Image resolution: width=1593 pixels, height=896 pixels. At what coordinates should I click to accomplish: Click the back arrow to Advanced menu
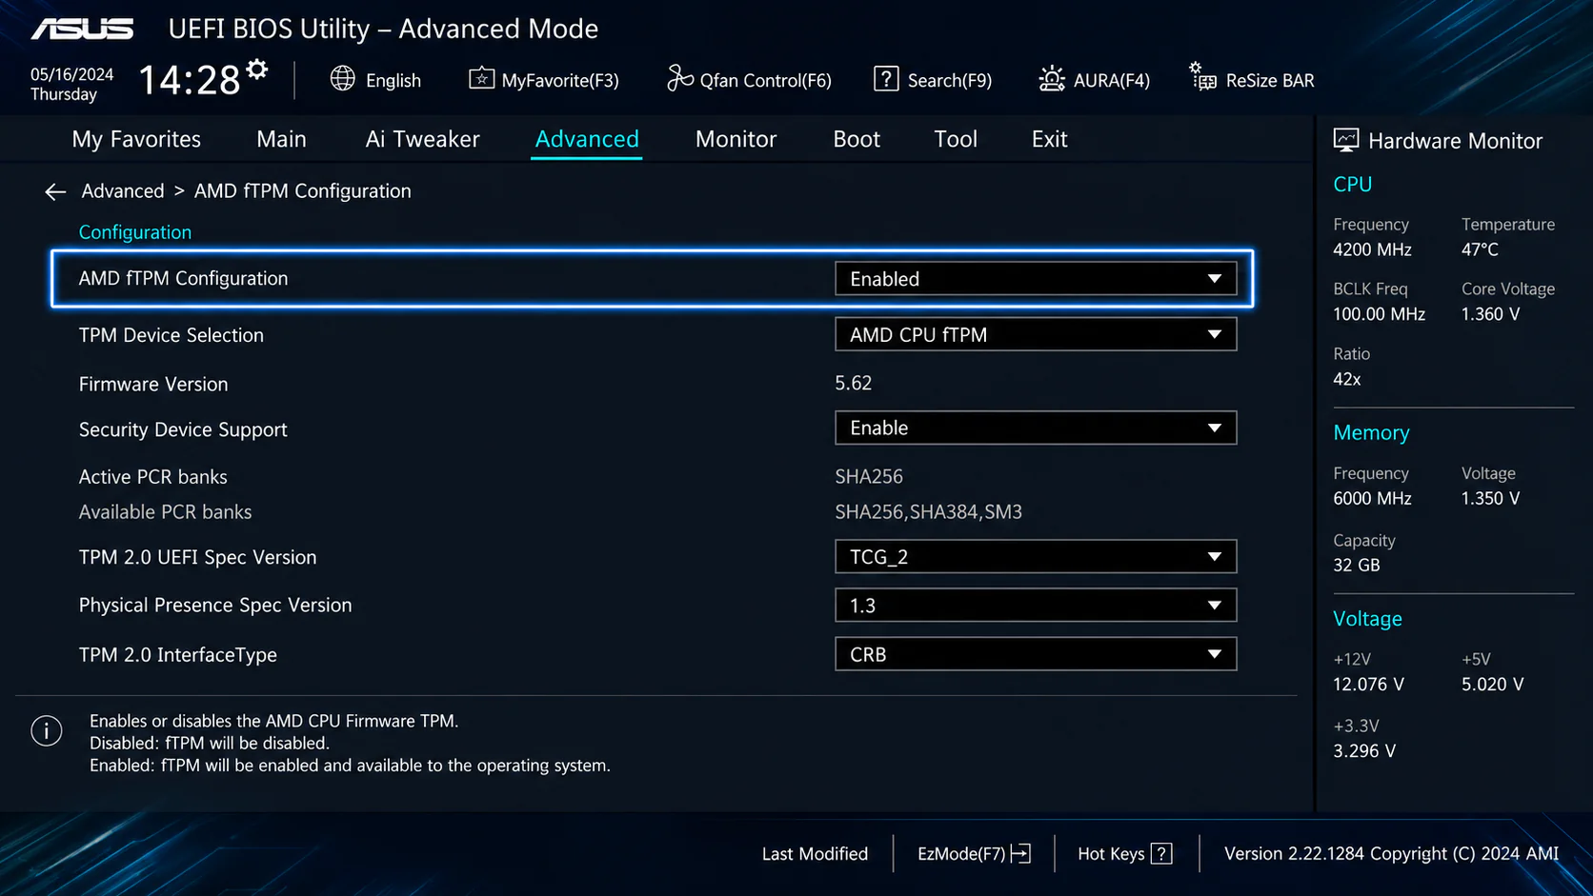[x=55, y=191]
